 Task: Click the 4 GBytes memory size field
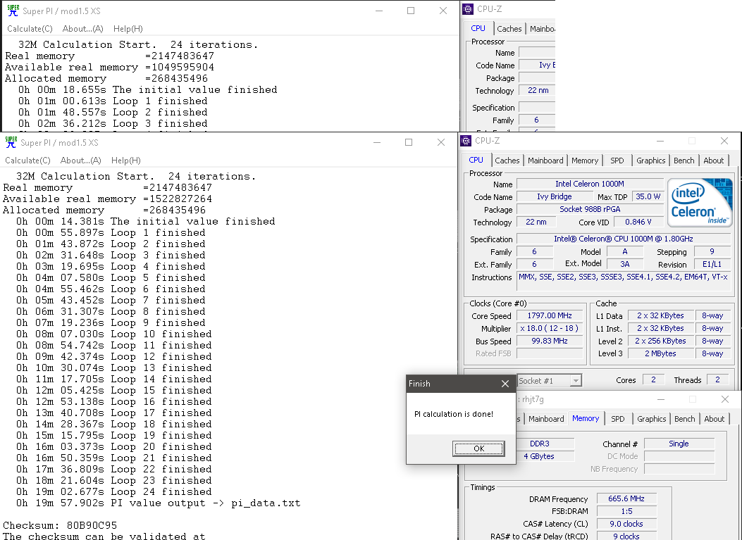[x=544, y=456]
